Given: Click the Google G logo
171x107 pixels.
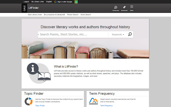Looking at the screenshot, I should pos(55,2).
